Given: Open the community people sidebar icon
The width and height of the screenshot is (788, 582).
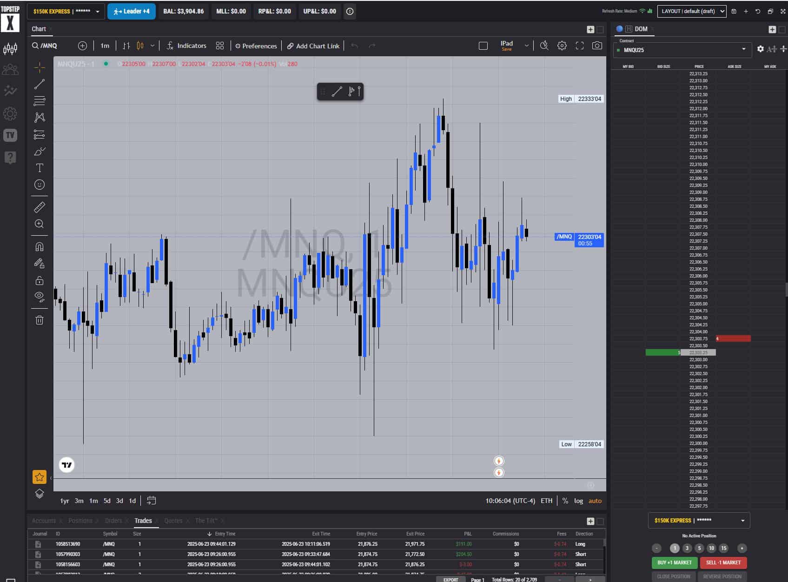Looking at the screenshot, I should (x=10, y=70).
